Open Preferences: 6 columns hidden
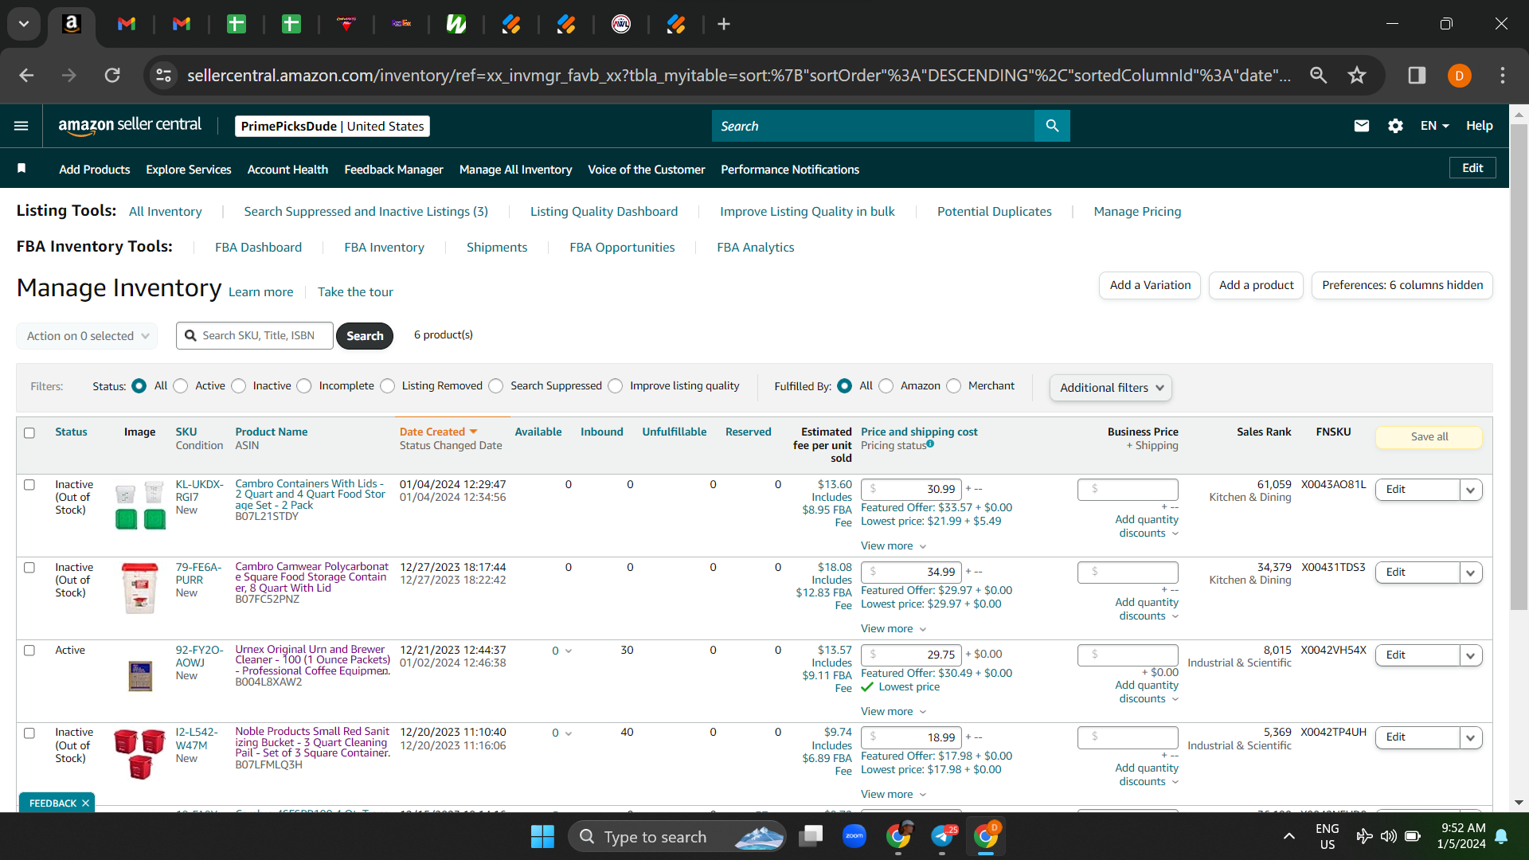This screenshot has height=860, width=1529. pyautogui.click(x=1402, y=285)
